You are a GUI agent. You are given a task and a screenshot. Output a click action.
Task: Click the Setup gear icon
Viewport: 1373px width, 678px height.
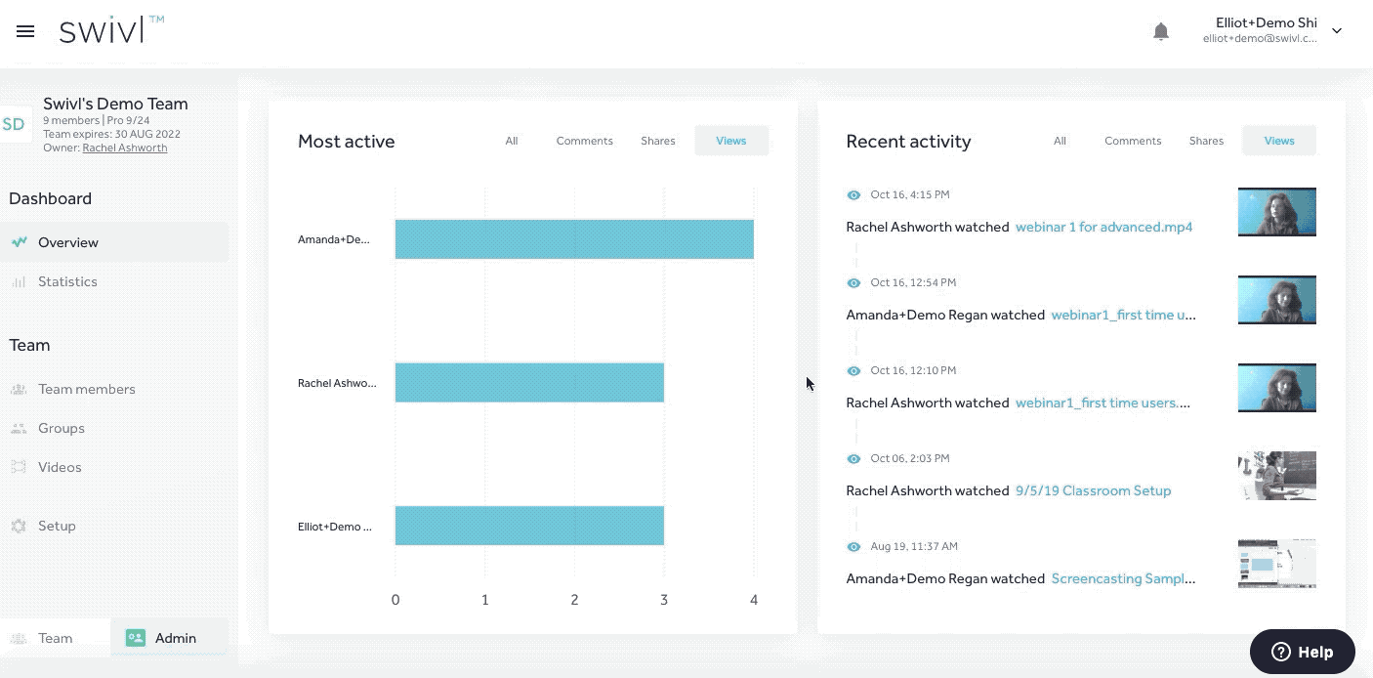19,526
